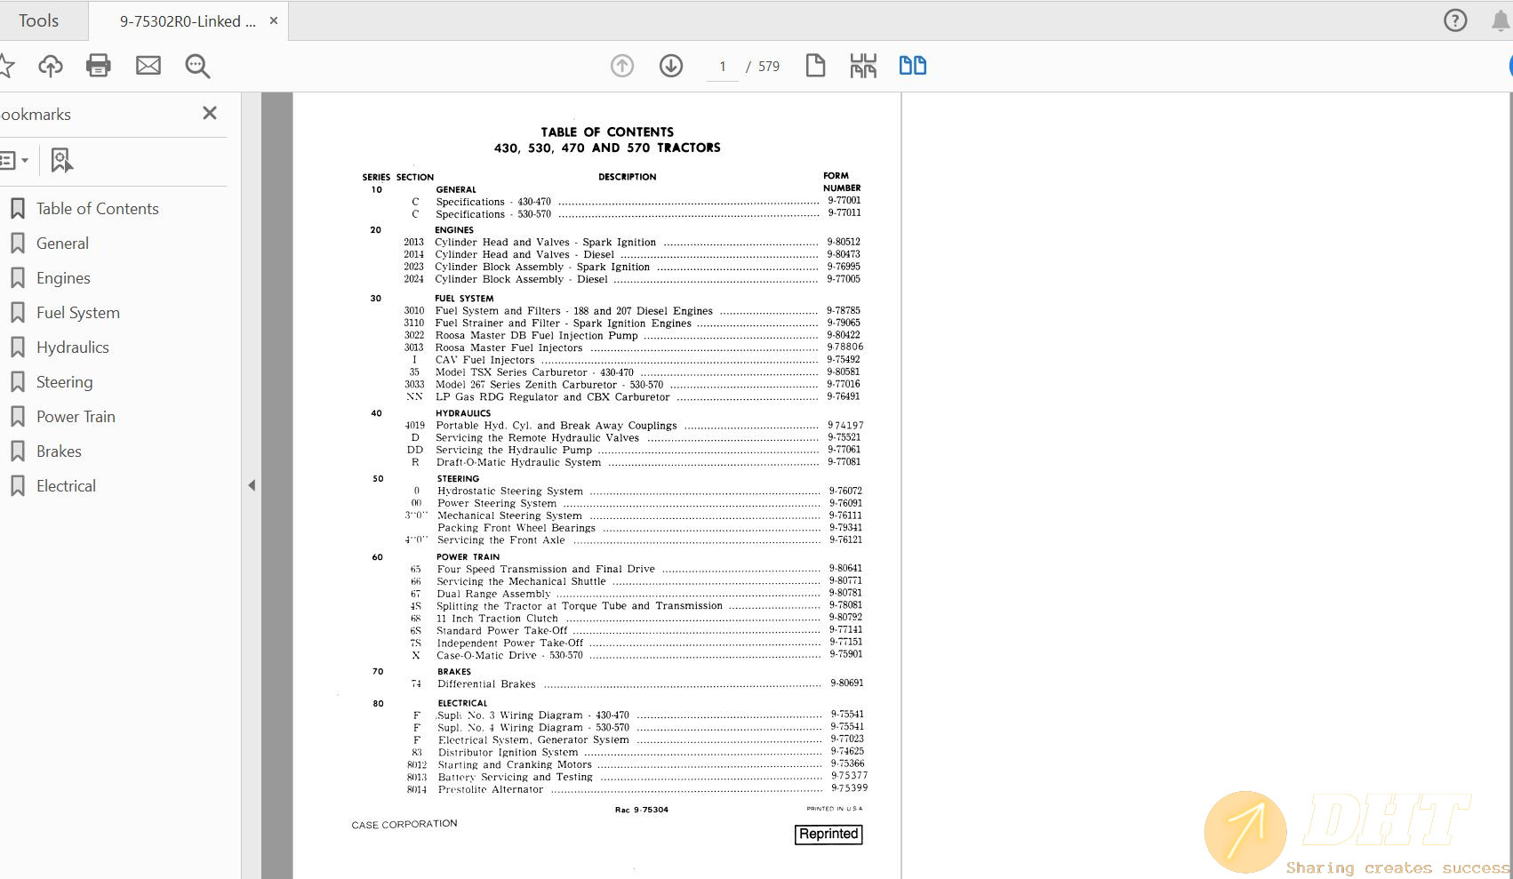1513x879 pixels.
Task: Toggle two-page view mode
Action: pos(912,66)
